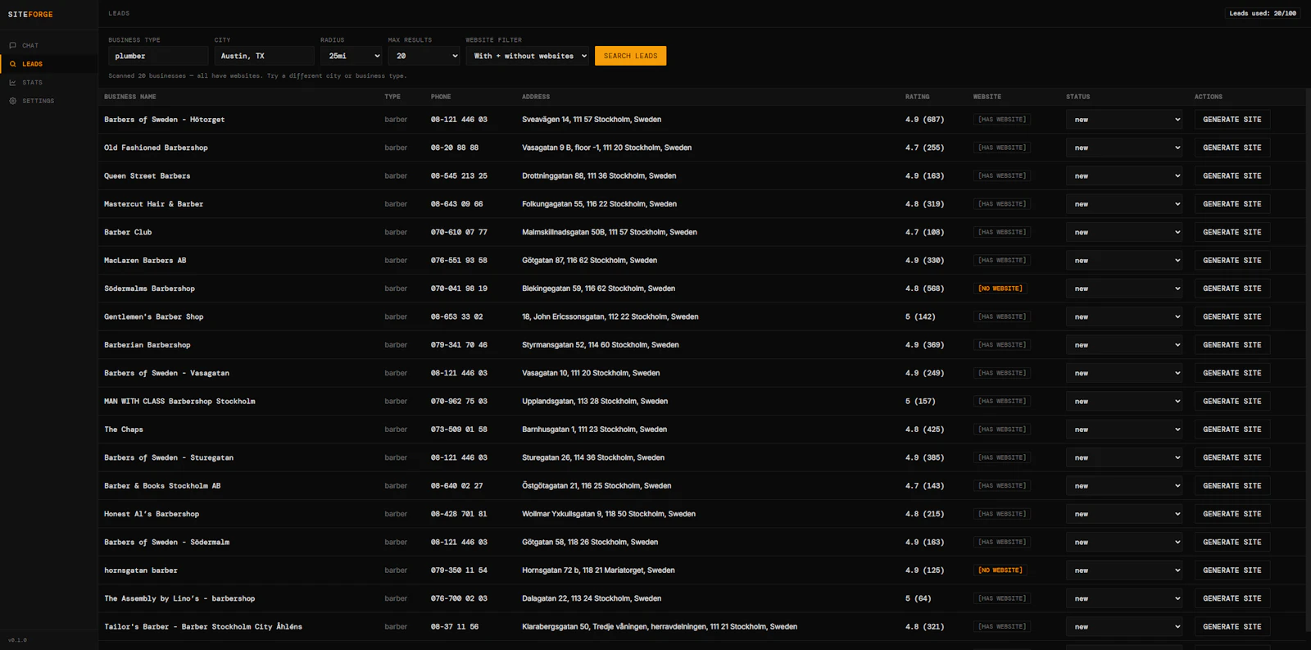The height and width of the screenshot is (650, 1311).
Task: Click version label v0.1.0
Action: coord(17,640)
